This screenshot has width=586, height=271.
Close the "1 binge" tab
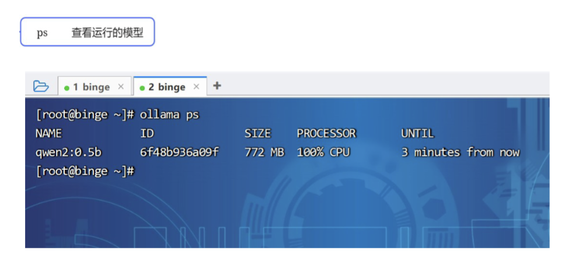pyautogui.click(x=121, y=86)
